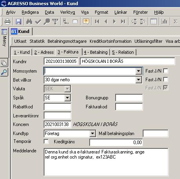Image resolution: width=180 pixels, height=179 pixels.
Task: Click the stacked documents sidebar icon
Action: click(4, 63)
